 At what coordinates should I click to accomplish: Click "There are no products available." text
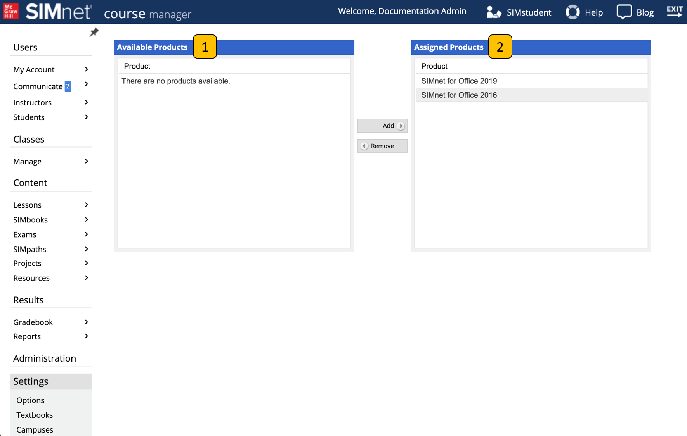(x=176, y=81)
